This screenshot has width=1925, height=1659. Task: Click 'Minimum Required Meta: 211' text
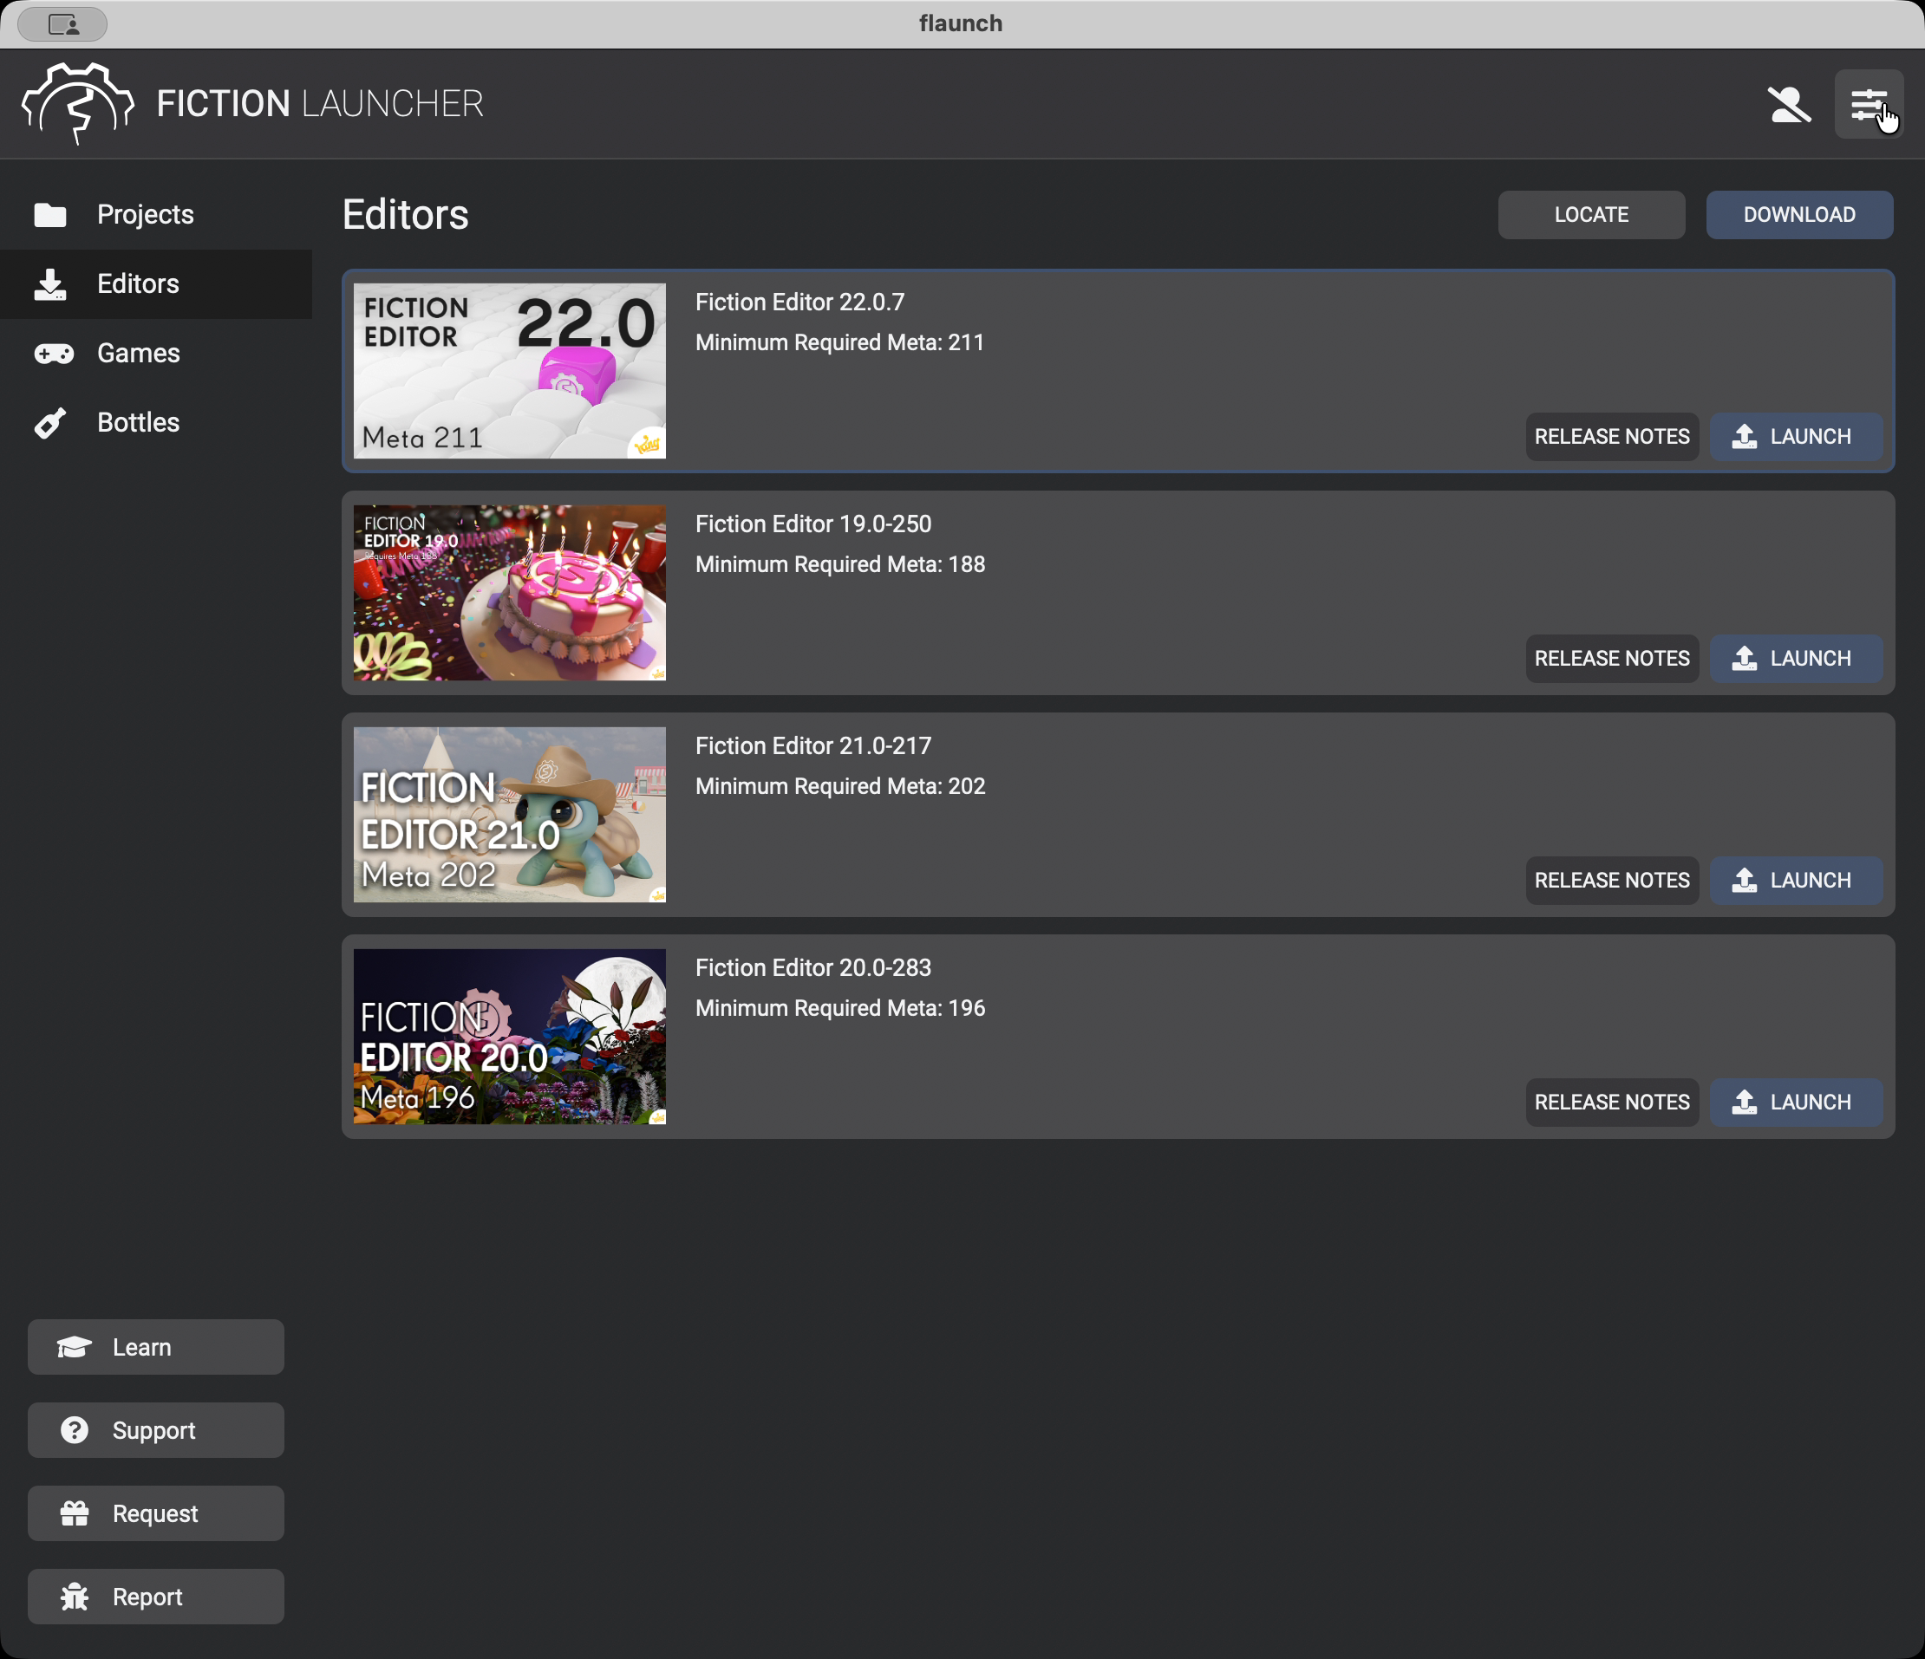point(840,342)
